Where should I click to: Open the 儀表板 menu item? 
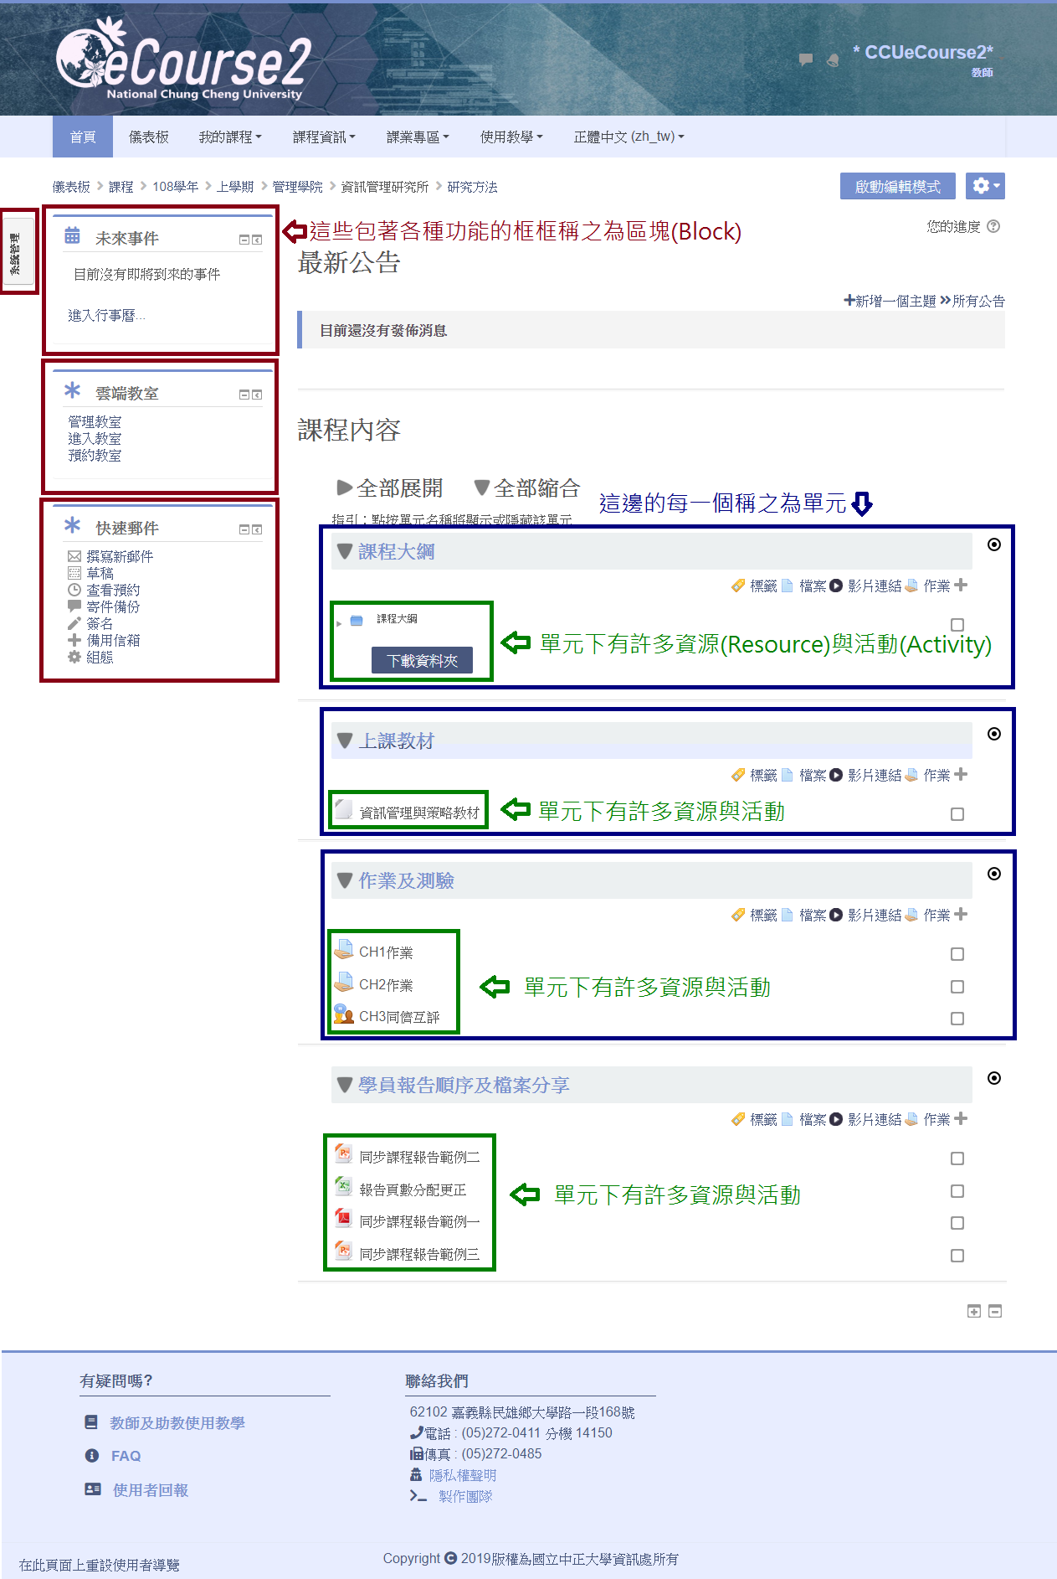point(149,137)
